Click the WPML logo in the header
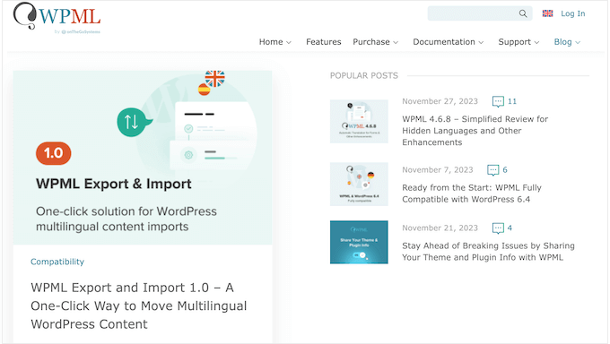Viewport: 610px width, 344px height. pos(57,18)
